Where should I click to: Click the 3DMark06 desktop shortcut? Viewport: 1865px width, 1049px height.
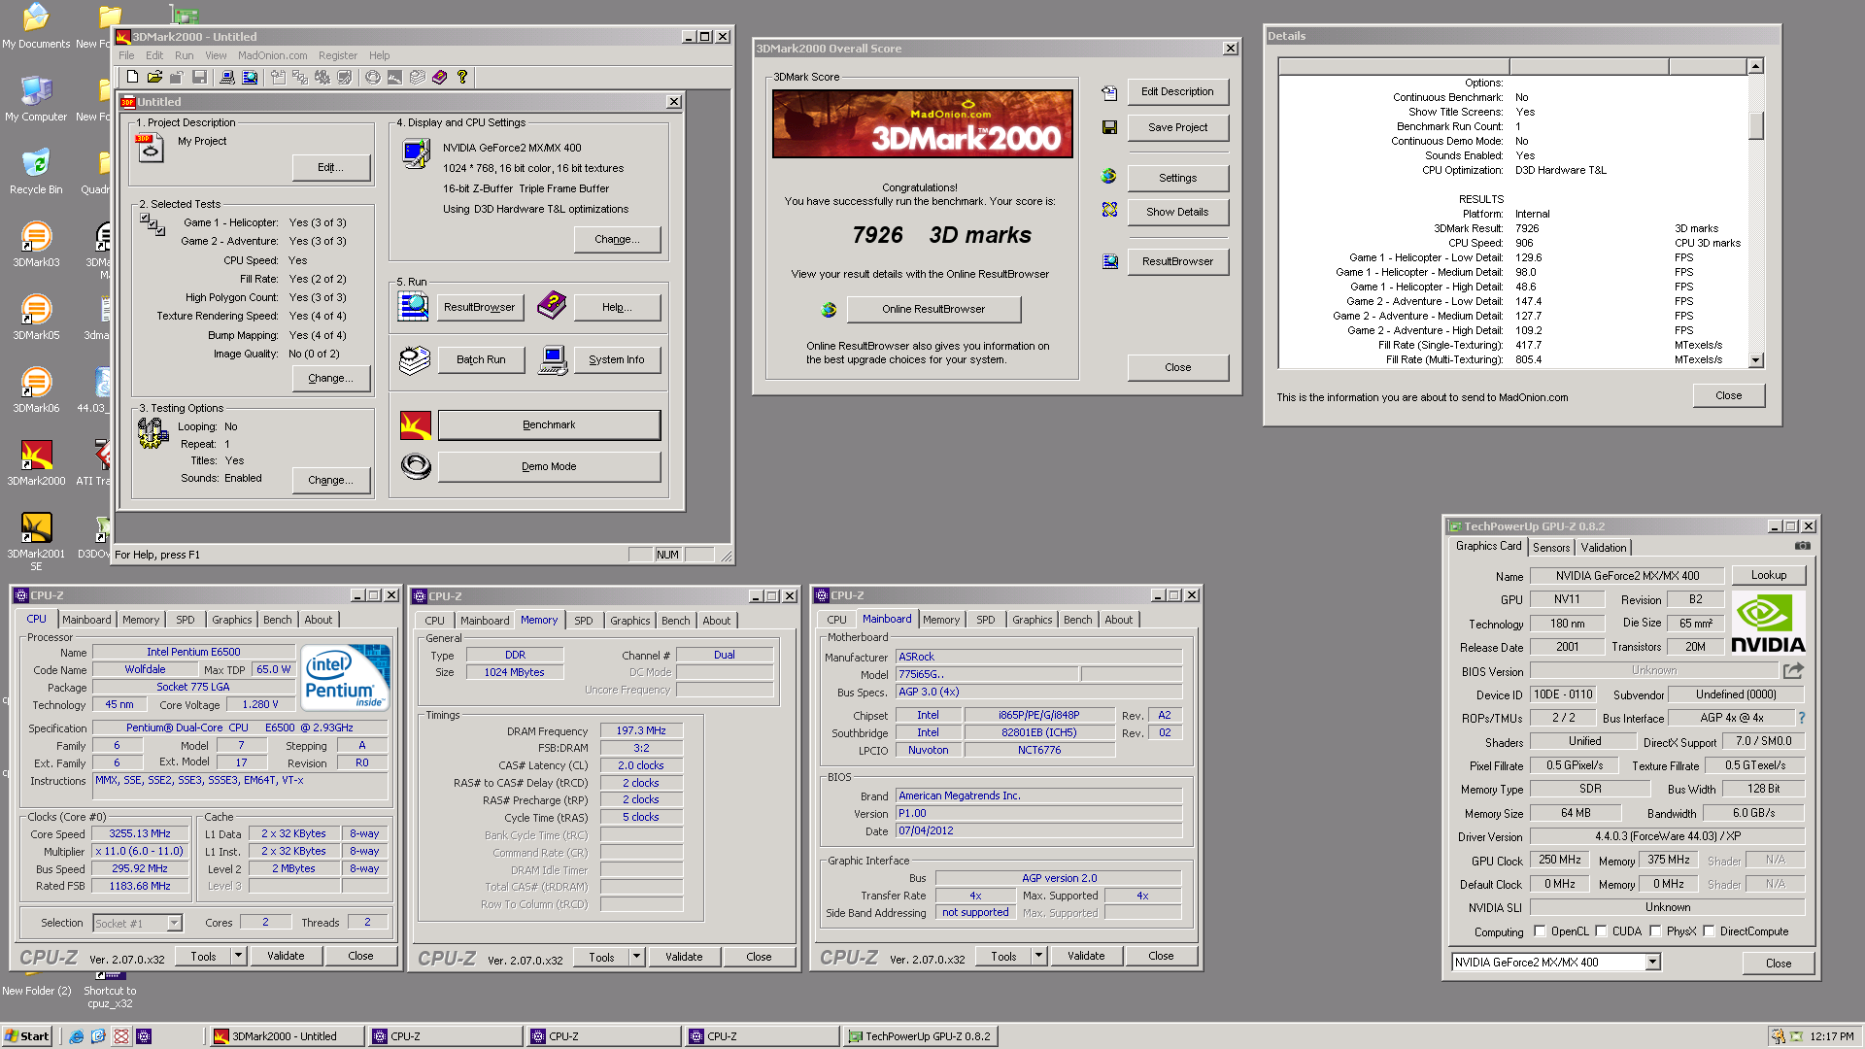pyautogui.click(x=36, y=389)
